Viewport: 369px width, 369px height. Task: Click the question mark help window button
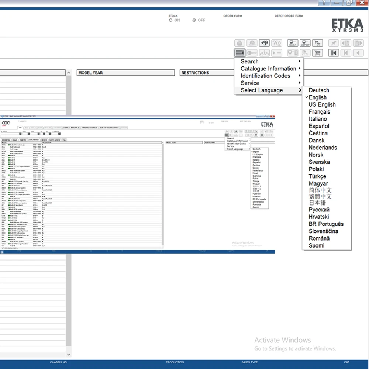(324, 3)
